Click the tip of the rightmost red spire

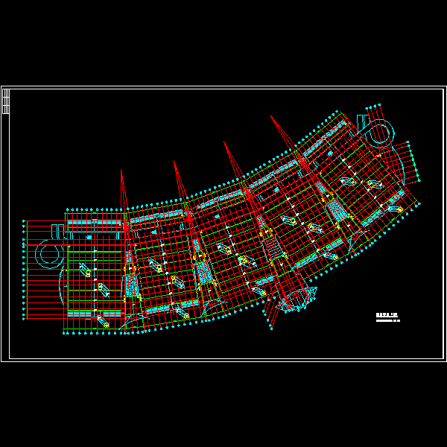[x=271, y=116]
